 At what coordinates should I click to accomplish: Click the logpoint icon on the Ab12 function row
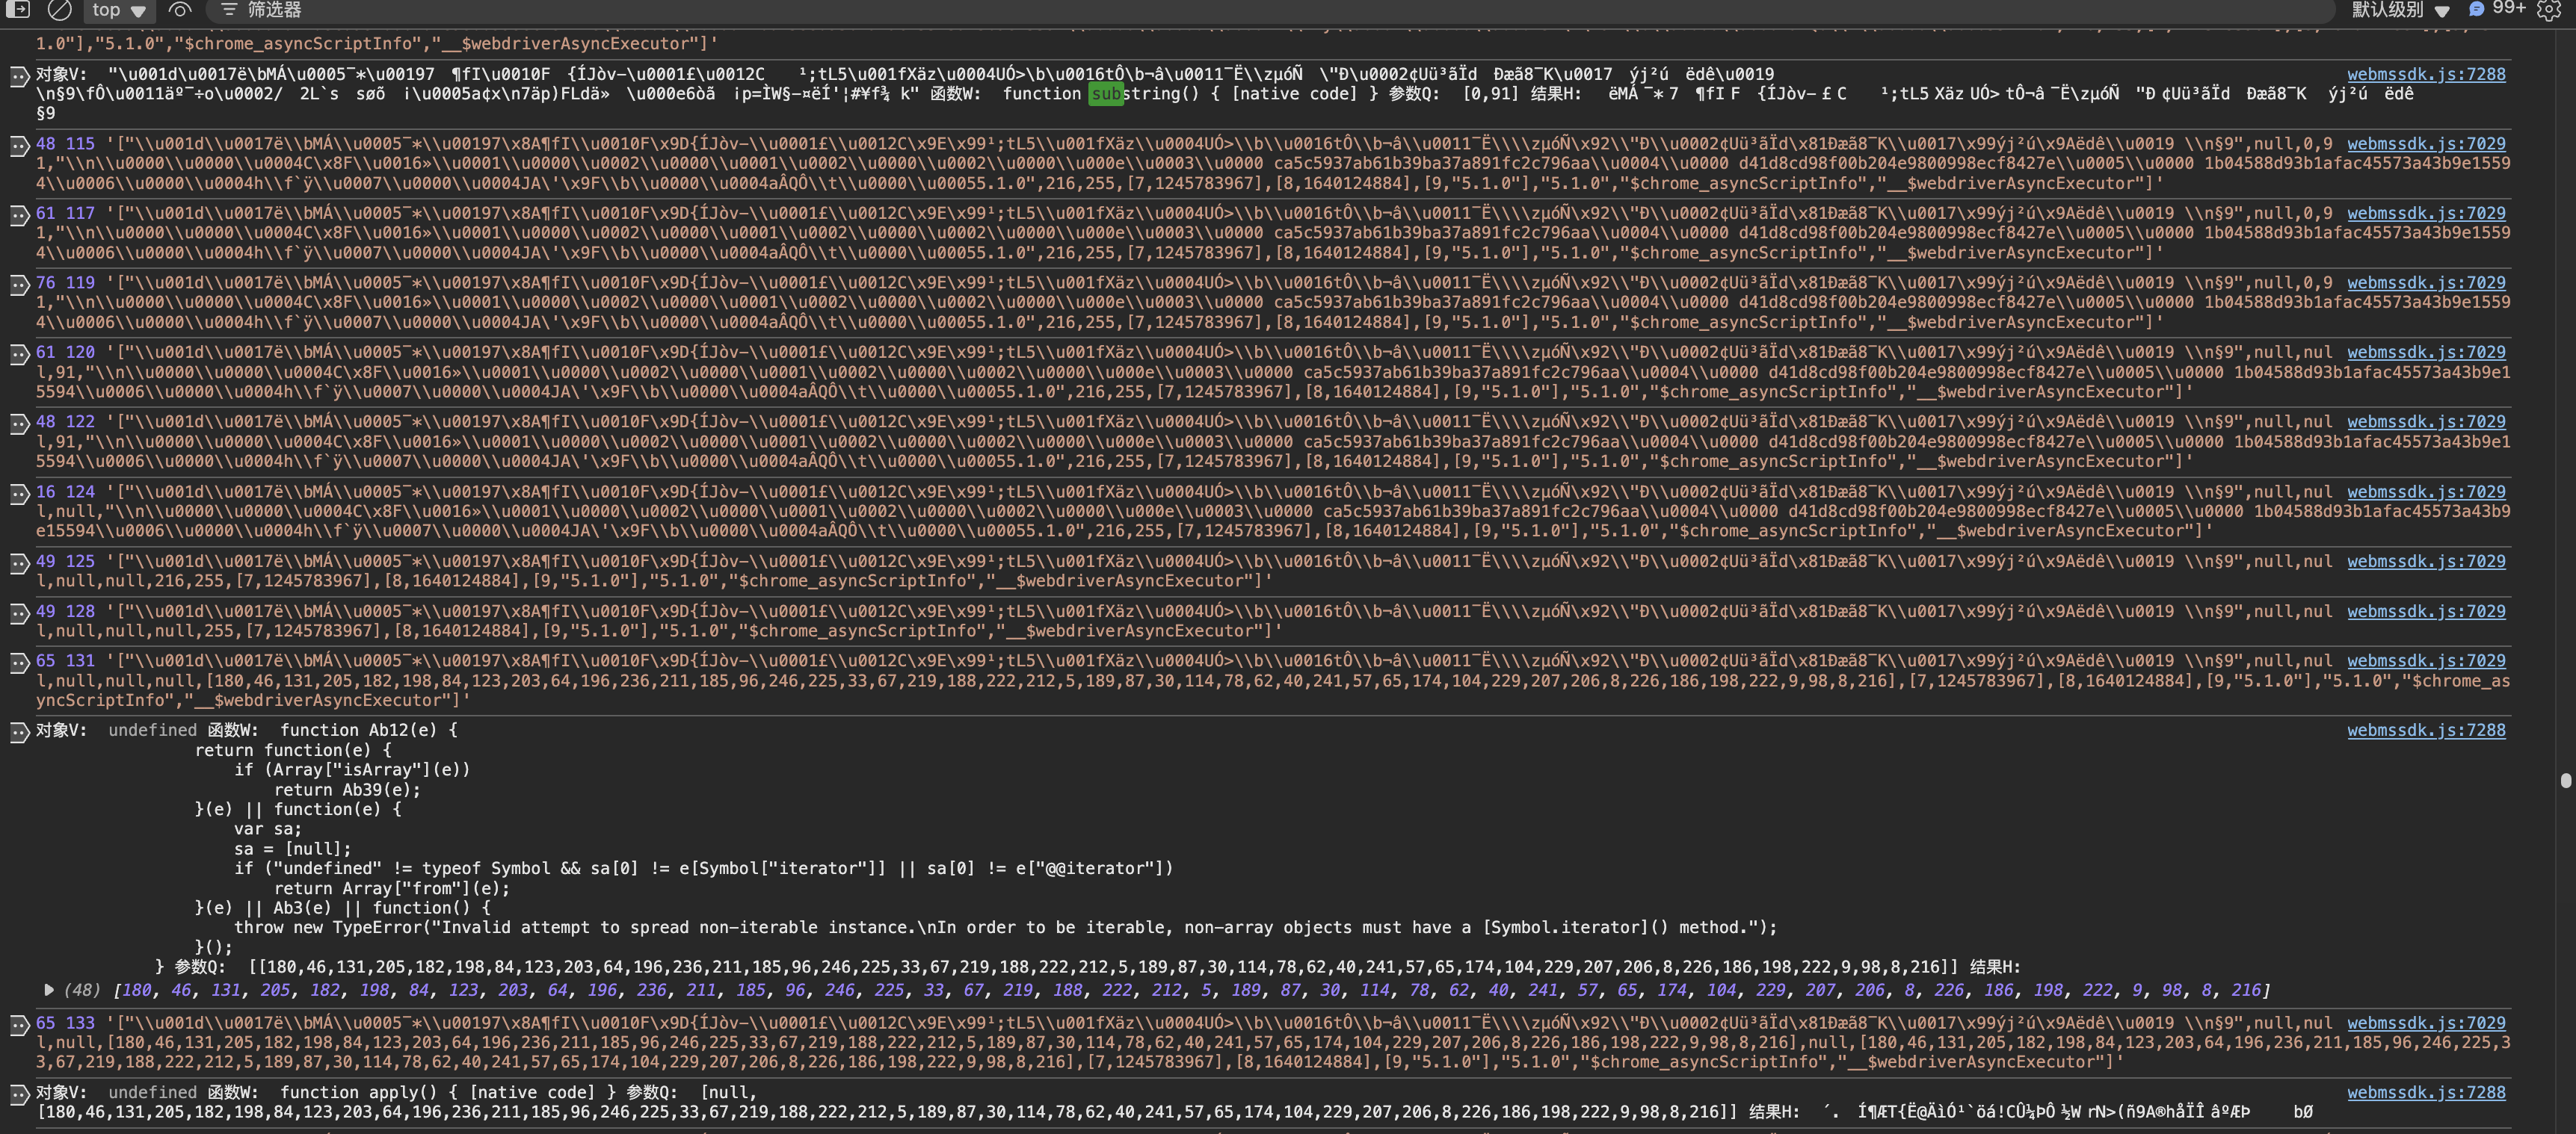19,732
